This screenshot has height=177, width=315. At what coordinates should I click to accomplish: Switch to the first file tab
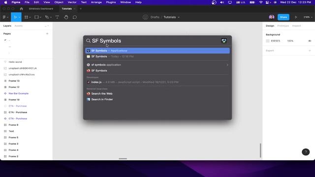[x=41, y=9]
